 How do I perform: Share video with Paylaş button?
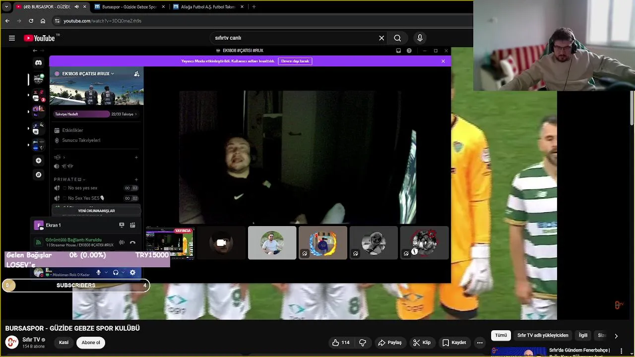pos(390,343)
